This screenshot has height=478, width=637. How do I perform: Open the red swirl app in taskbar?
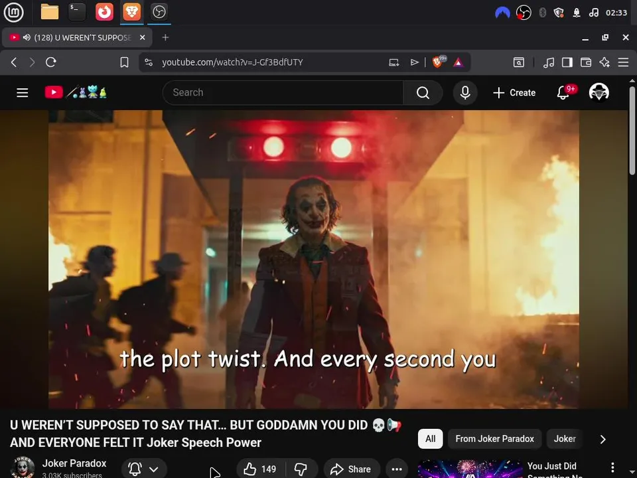click(x=104, y=12)
